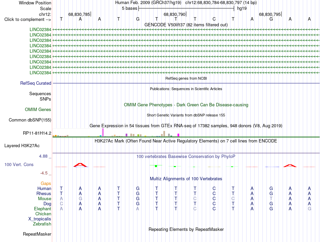Image resolution: width=320 pixels, height=242 pixels.
Task: Select the Chicken alignment row label
Action: (x=43, y=214)
